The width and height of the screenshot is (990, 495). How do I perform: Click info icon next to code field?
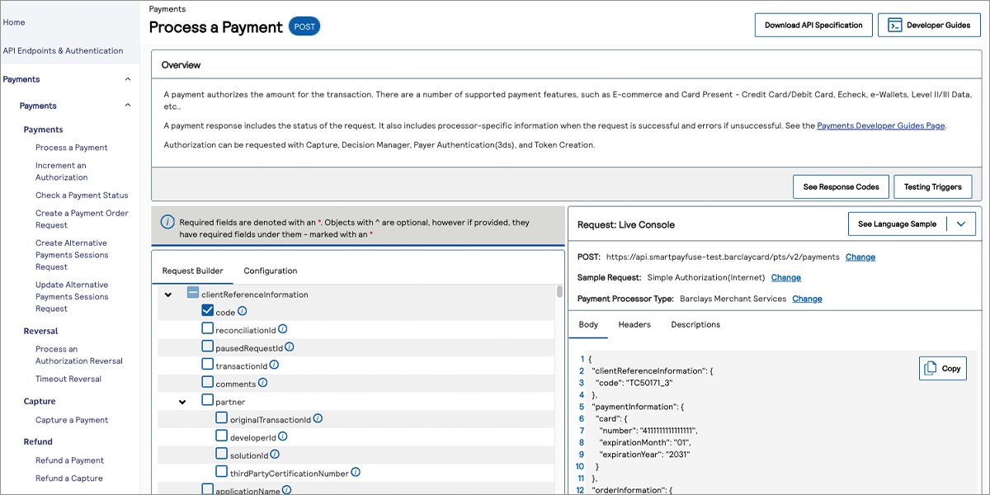(243, 313)
